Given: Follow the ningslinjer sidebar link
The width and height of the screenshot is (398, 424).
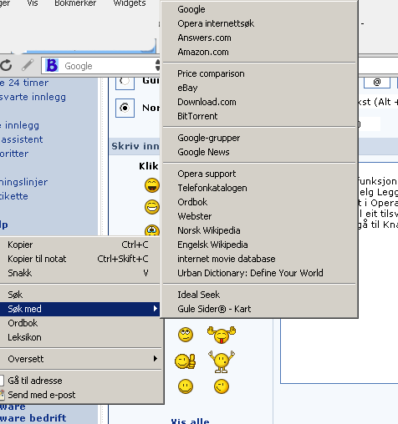Looking at the screenshot, I should coord(23,182).
